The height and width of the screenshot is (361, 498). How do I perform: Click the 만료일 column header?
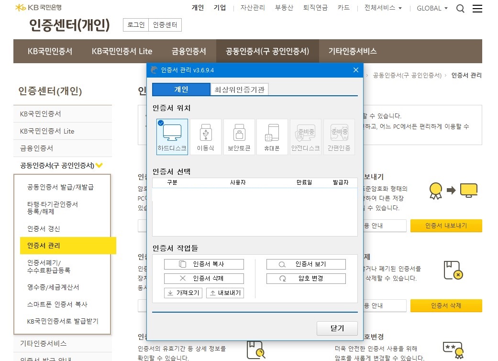[x=304, y=182]
